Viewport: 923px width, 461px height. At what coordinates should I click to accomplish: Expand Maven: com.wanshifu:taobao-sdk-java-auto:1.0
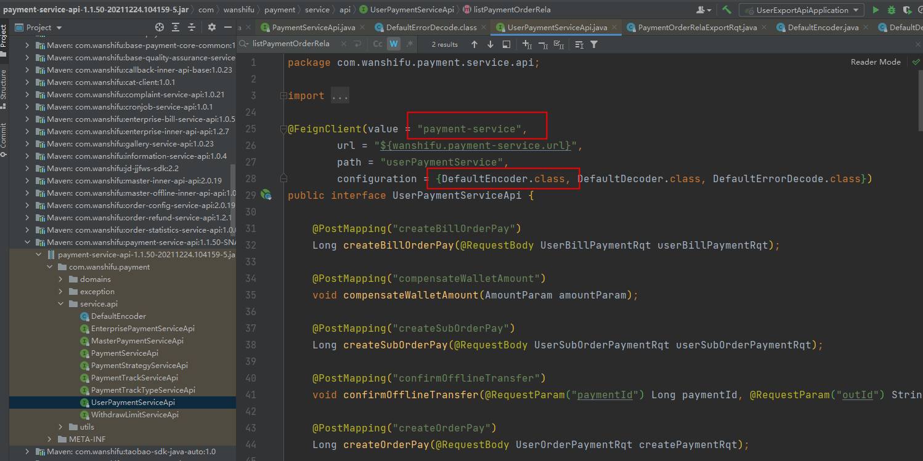(x=27, y=452)
